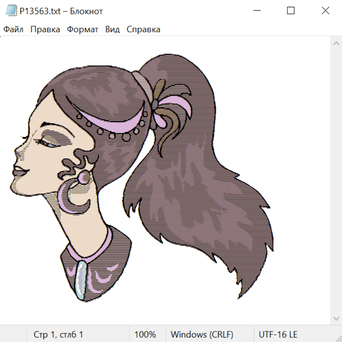Screen dimensions: 342x342
Task: Minimize the Notepad window
Action: [x=256, y=11]
